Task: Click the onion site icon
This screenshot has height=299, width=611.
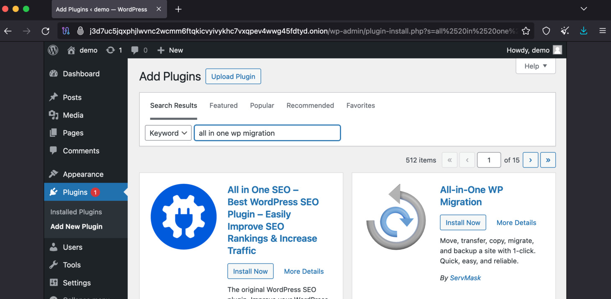Action: (81, 31)
